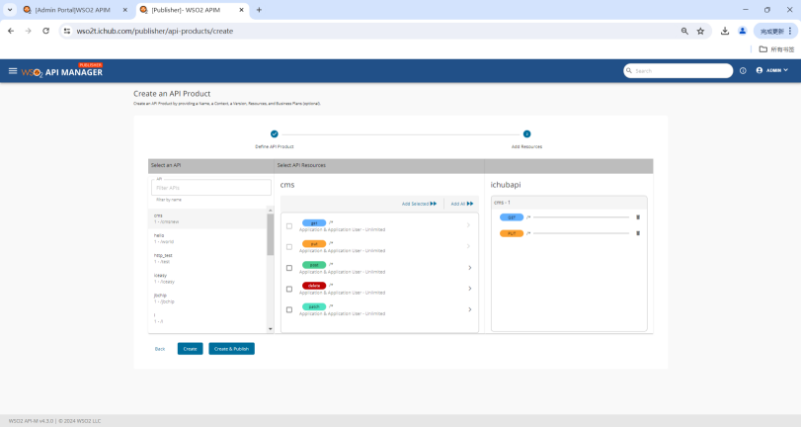Click the Add All button

461,204
